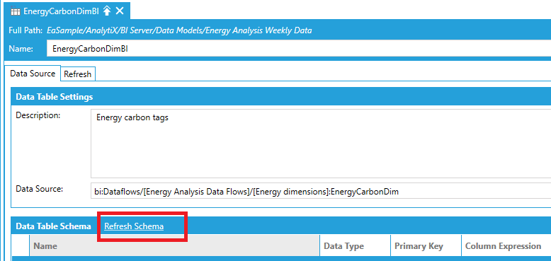Click into the Name field containing EnergyCarbonDimBI
551x261 pixels.
click(299, 49)
